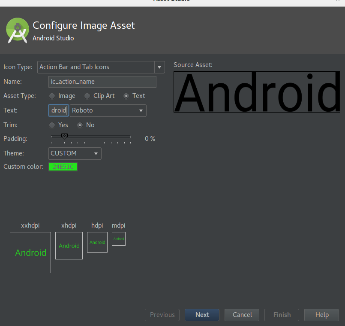Click the Previous button

coord(162,315)
